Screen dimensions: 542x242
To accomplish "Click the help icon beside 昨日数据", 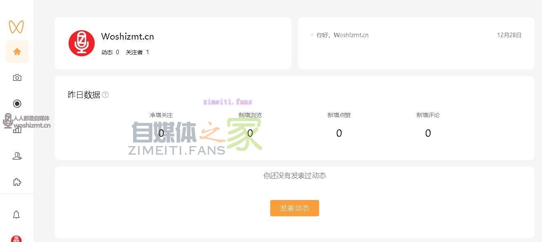I will (105, 95).
